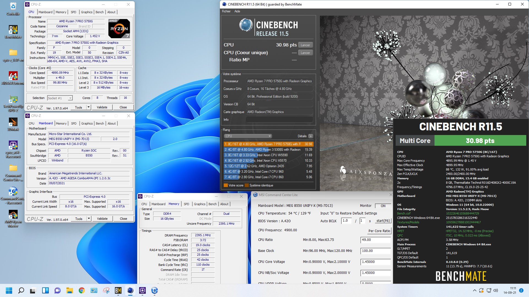Open the Widgets panel from the taskbar
529x297 pixels.
click(45, 290)
